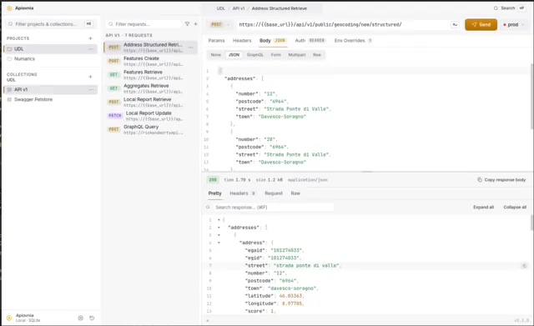Click Collapse all
The image size is (534, 326).
click(515, 207)
